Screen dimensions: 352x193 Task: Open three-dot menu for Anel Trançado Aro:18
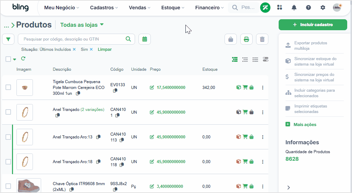pyautogui.click(x=263, y=162)
